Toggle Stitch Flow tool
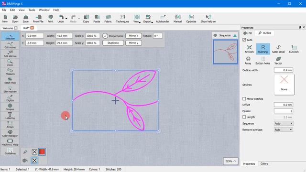The image size is (306, 172). pyautogui.click(x=10, y=81)
